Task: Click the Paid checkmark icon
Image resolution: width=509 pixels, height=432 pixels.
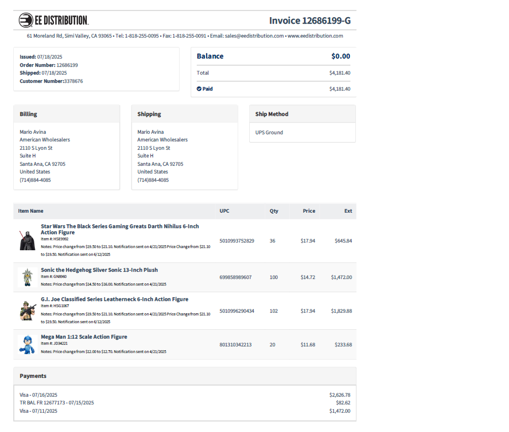Action: (x=199, y=88)
